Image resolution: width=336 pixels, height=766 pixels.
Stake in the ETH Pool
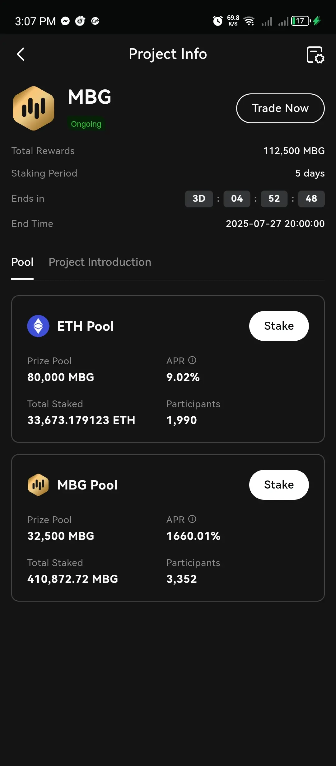(279, 326)
